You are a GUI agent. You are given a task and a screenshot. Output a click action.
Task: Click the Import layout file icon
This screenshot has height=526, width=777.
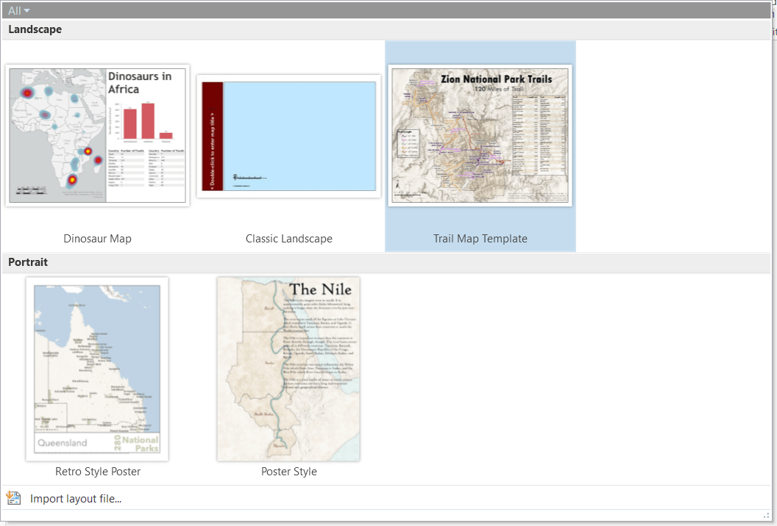13,498
